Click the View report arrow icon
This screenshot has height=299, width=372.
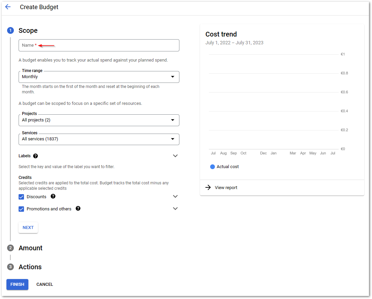[208, 187]
